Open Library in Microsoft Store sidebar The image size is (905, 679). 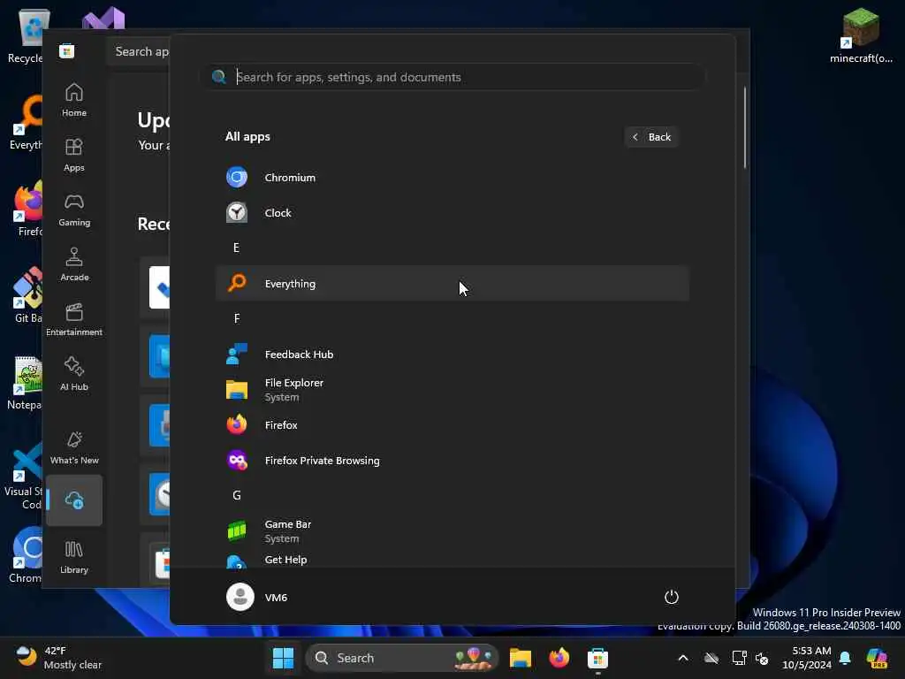[x=74, y=557]
